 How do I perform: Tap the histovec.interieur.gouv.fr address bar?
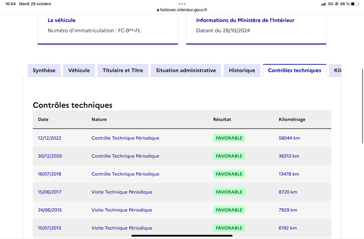182,10
